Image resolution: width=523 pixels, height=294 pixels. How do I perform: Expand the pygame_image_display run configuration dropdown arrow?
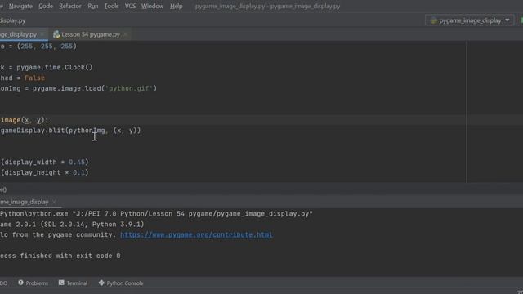[507, 20]
